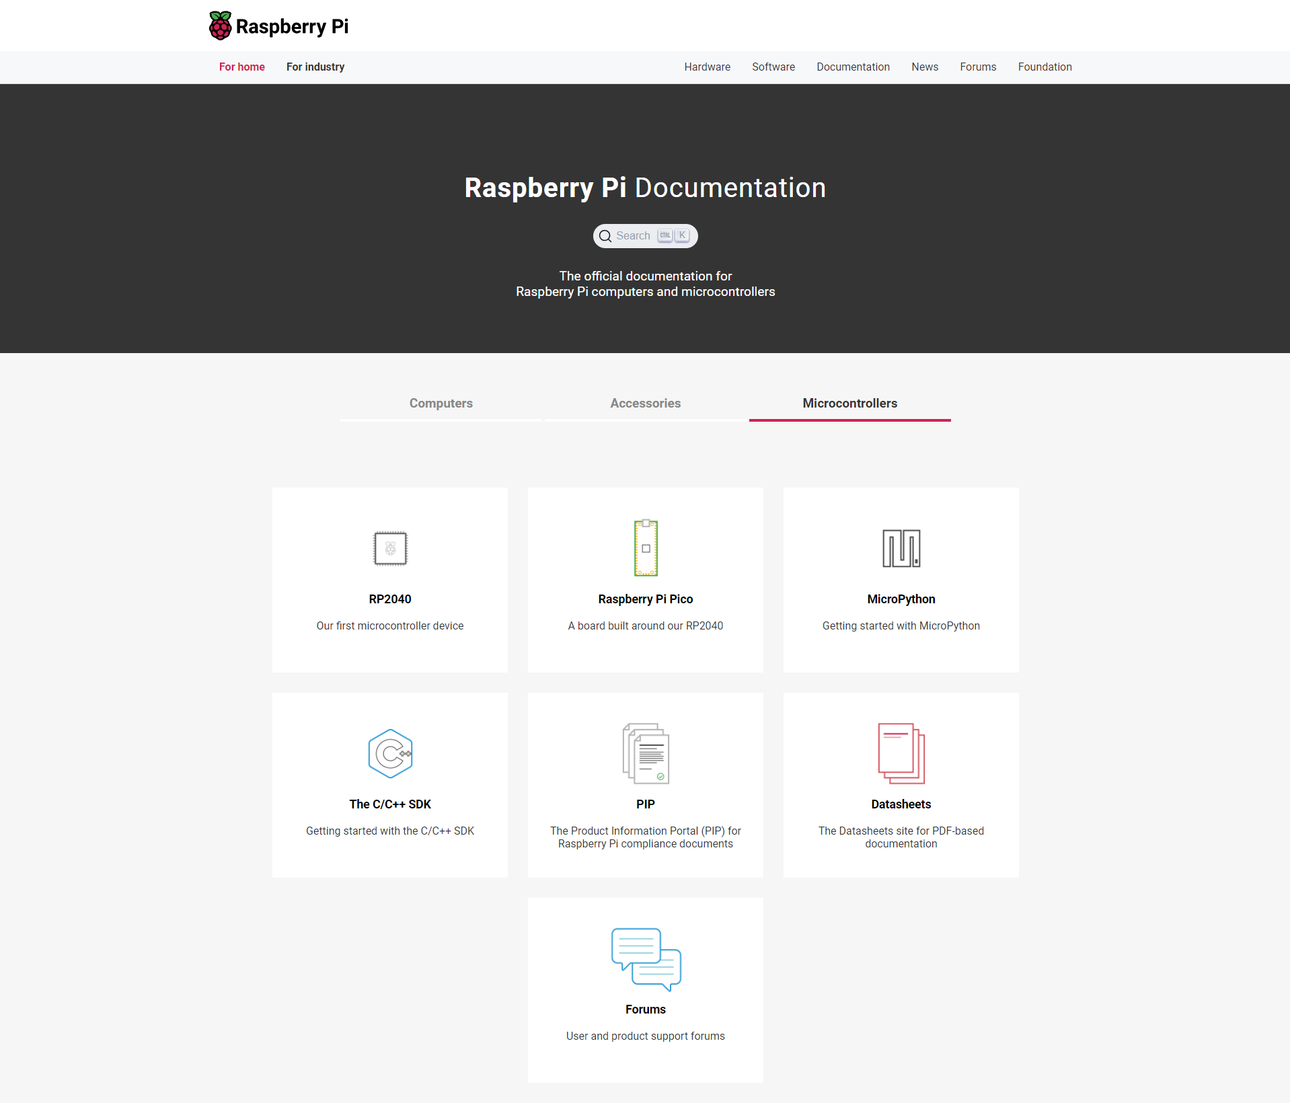
Task: Open the Datasheets card title link
Action: (901, 804)
